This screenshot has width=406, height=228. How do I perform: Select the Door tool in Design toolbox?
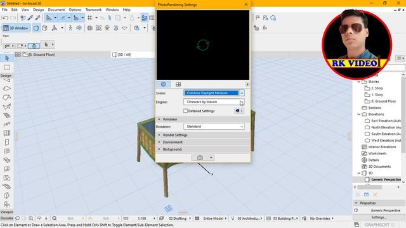coord(7,142)
